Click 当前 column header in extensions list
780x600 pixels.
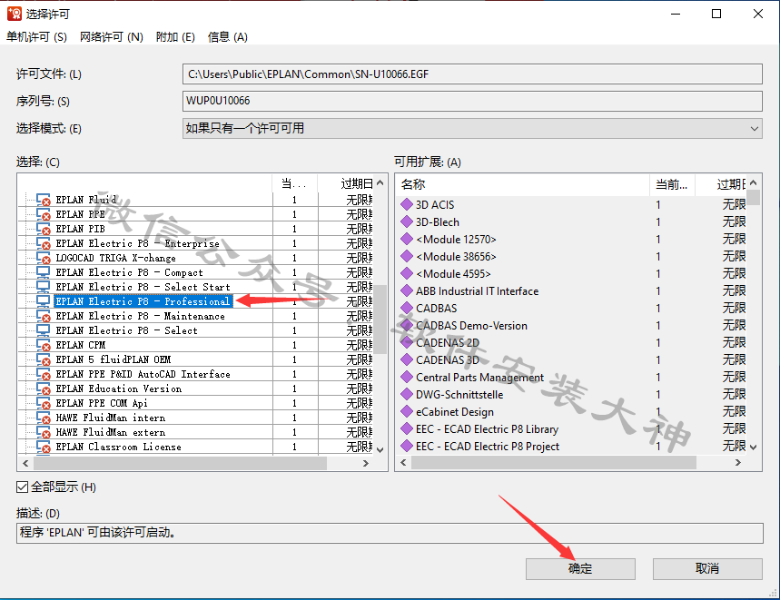(672, 184)
